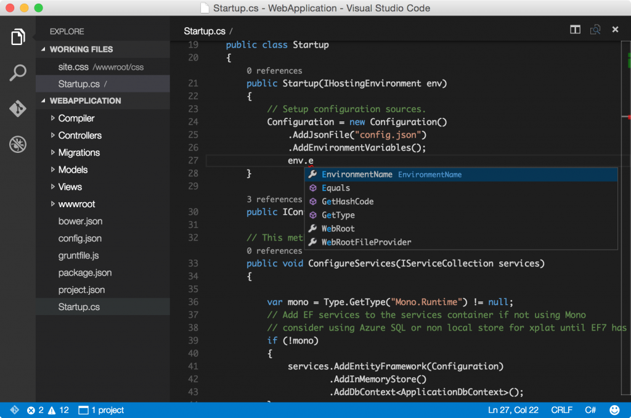The height and width of the screenshot is (418, 631).
Task: Click the C# language mode indicator
Action: (590, 410)
